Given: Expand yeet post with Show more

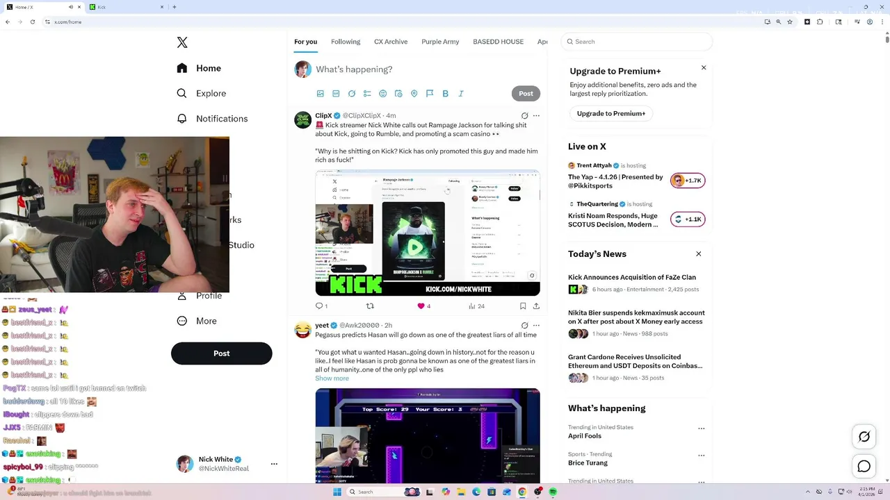Looking at the screenshot, I should 332,378.
